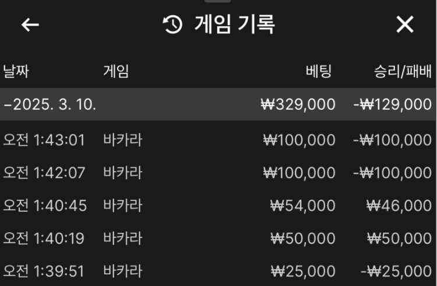Click the back arrow icon

click(30, 25)
